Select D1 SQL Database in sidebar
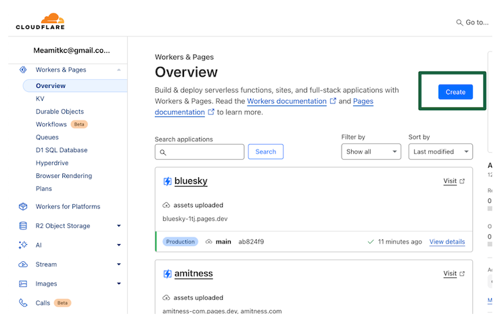 [x=62, y=150]
